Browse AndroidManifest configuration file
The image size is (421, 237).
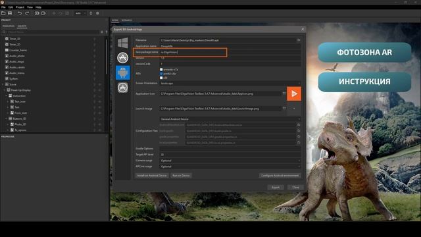(x=299, y=125)
